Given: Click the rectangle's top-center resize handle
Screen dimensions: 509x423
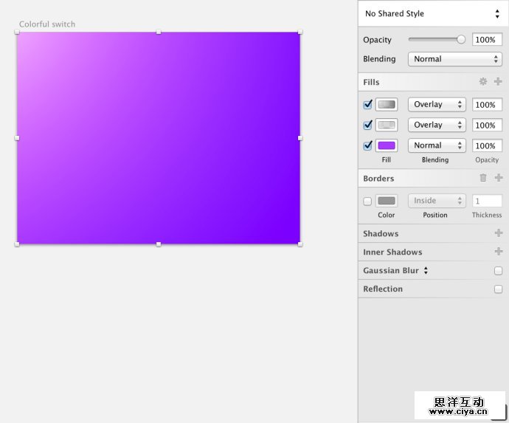Looking at the screenshot, I should [159, 32].
